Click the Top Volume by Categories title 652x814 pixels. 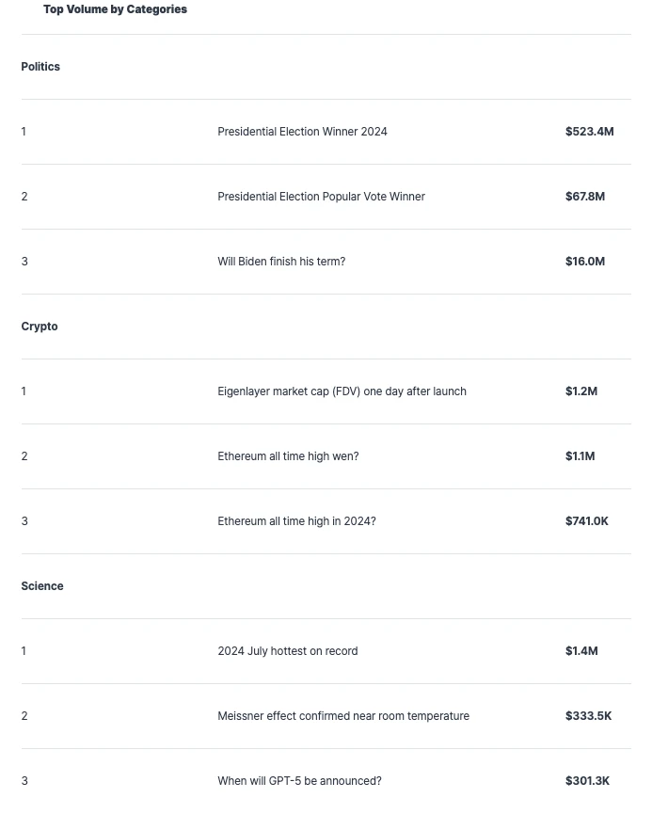pyautogui.click(x=115, y=9)
